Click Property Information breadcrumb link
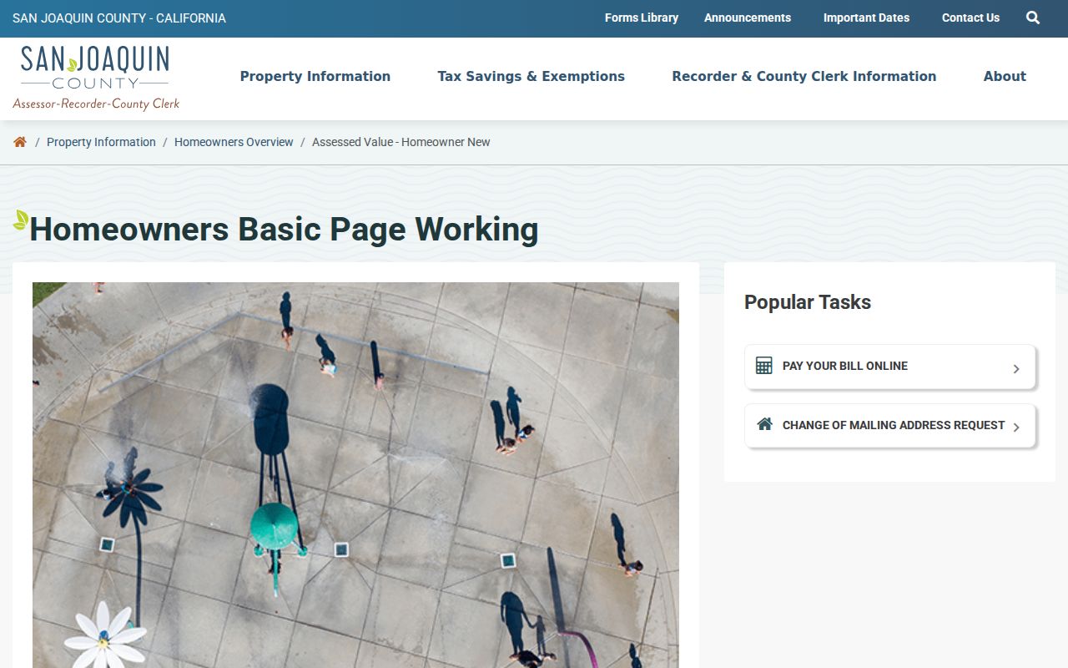 [x=101, y=142]
